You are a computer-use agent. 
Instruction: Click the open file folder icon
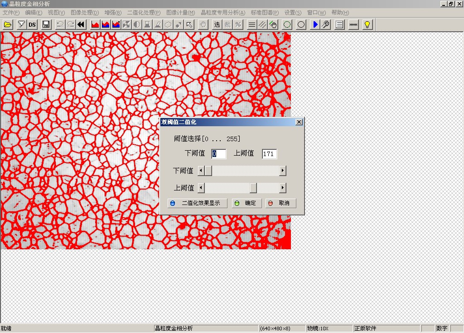[x=8, y=24]
